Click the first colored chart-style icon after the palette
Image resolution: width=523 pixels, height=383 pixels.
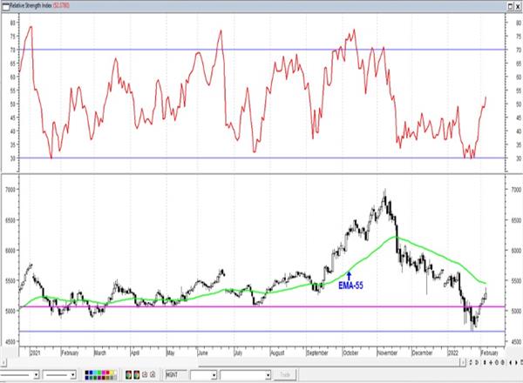pyautogui.click(x=129, y=375)
